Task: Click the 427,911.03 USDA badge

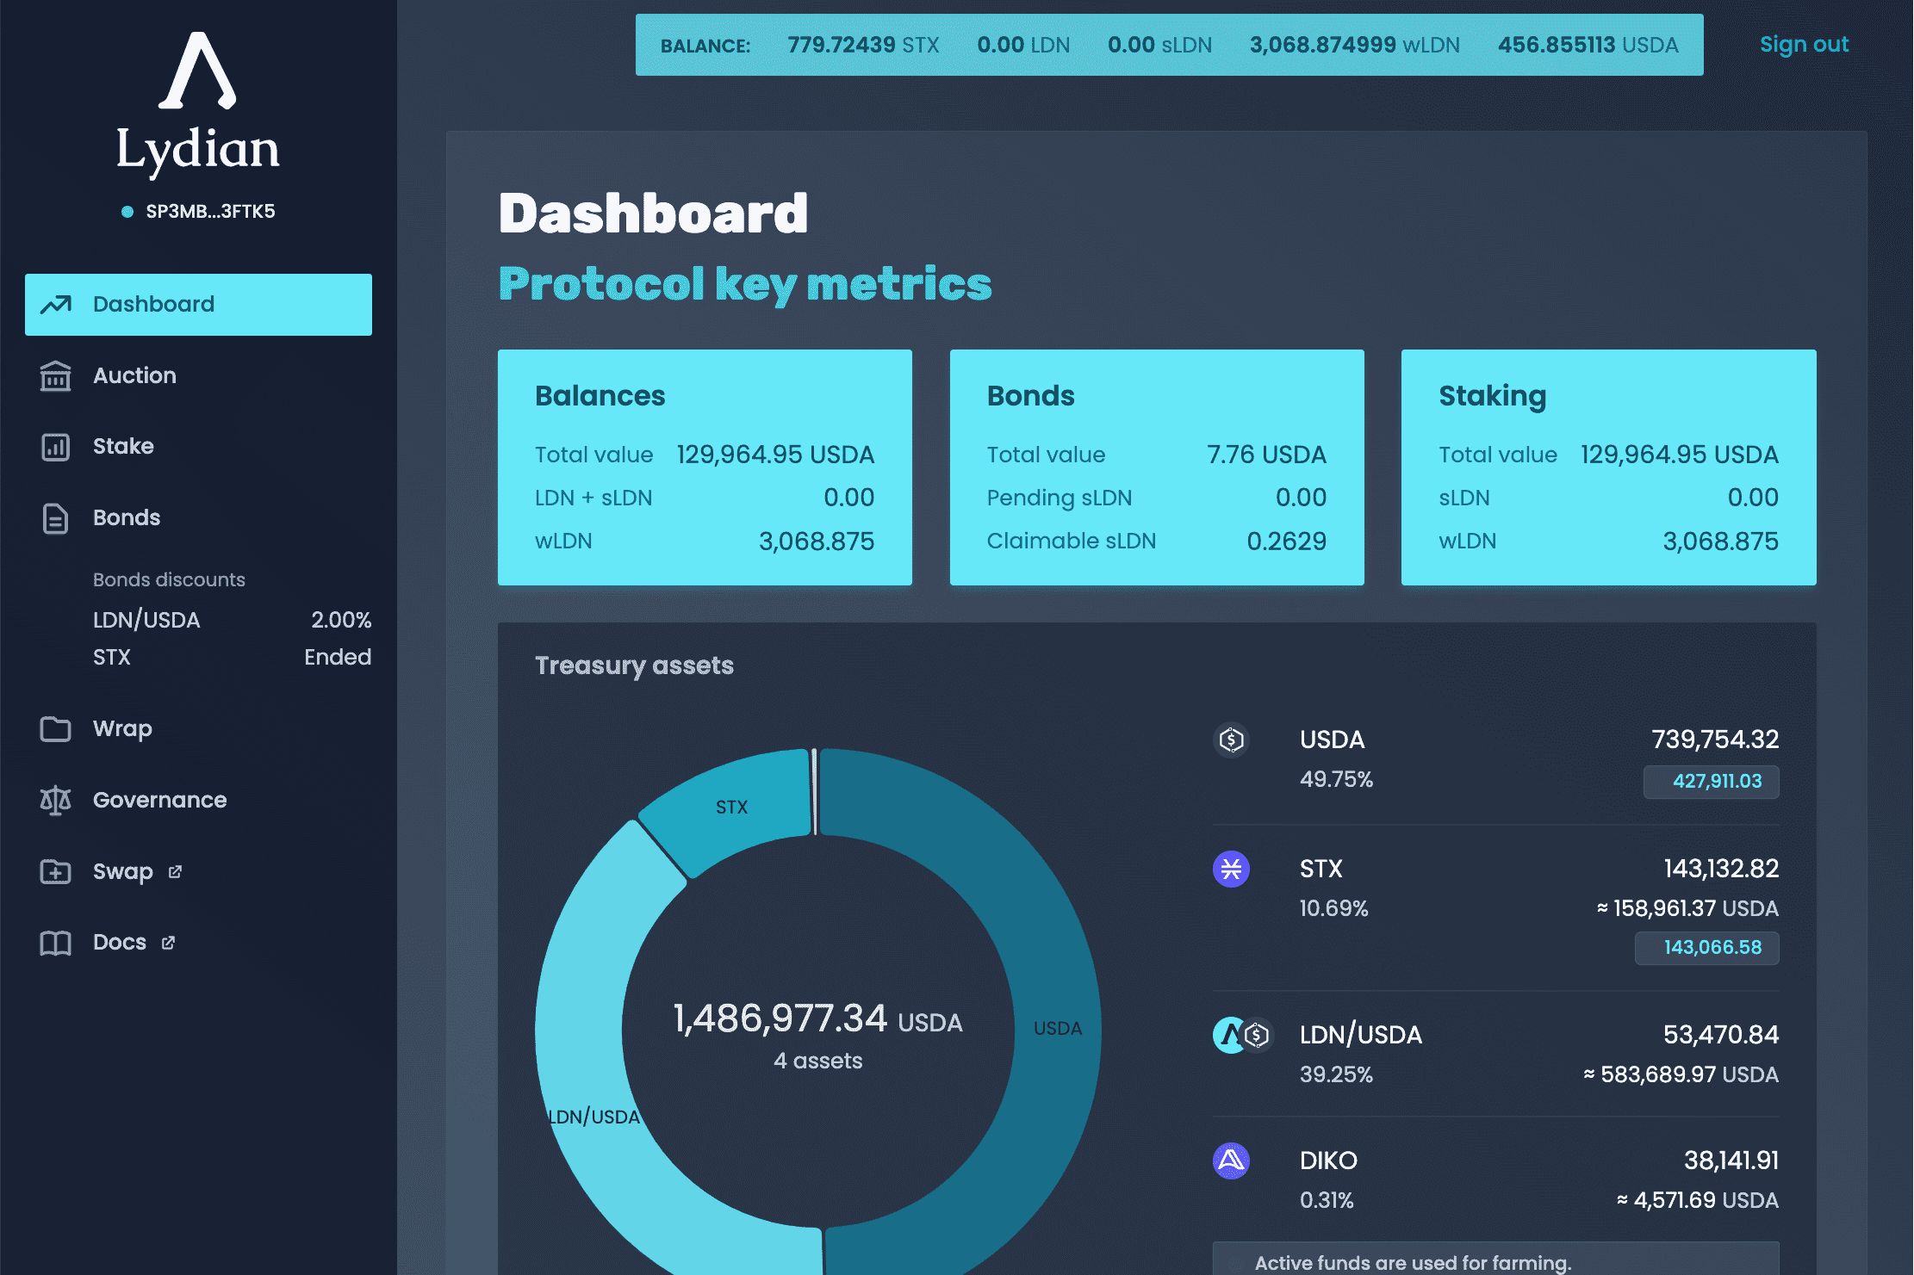Action: pyautogui.click(x=1710, y=782)
